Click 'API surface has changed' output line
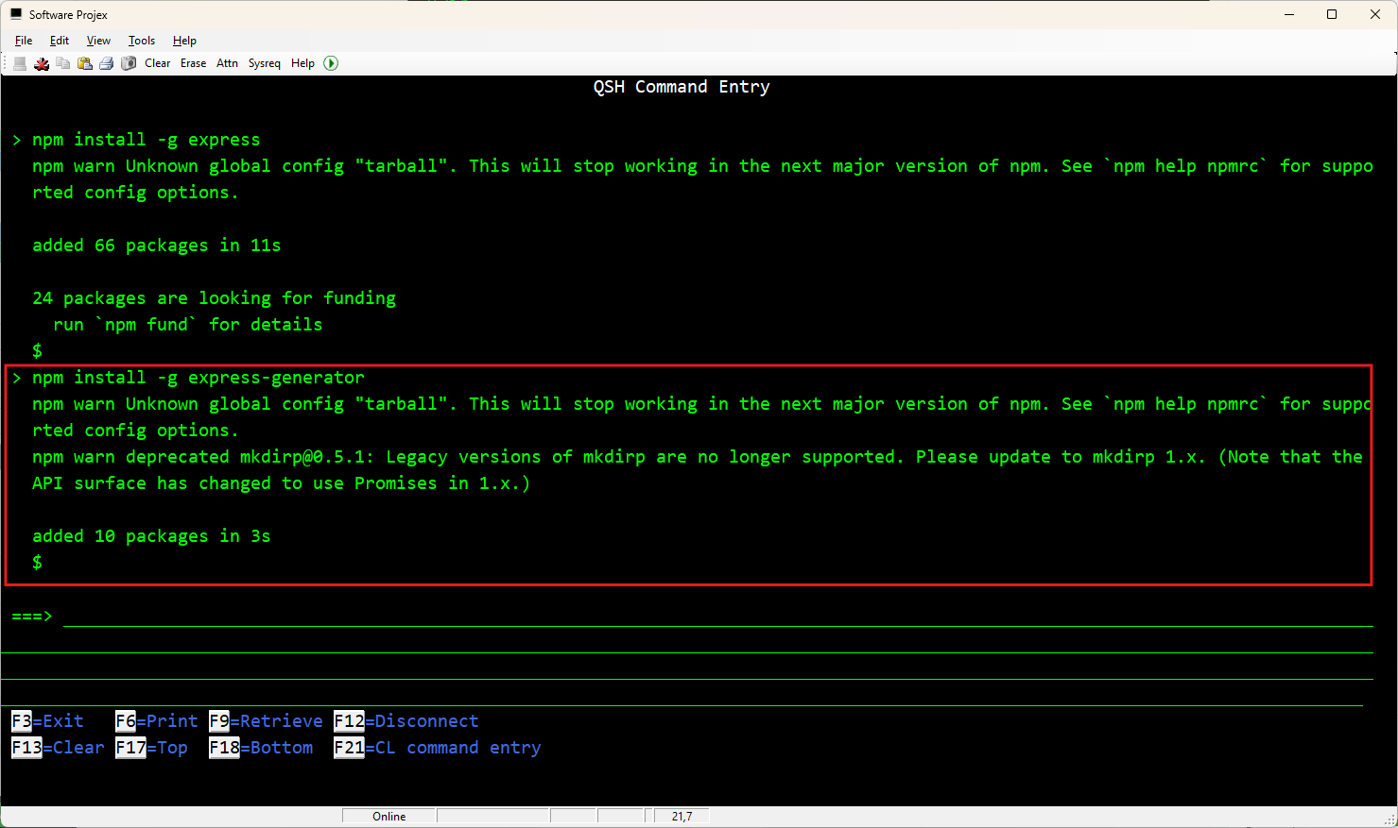Screen dimensions: 1398x828 point(282,483)
